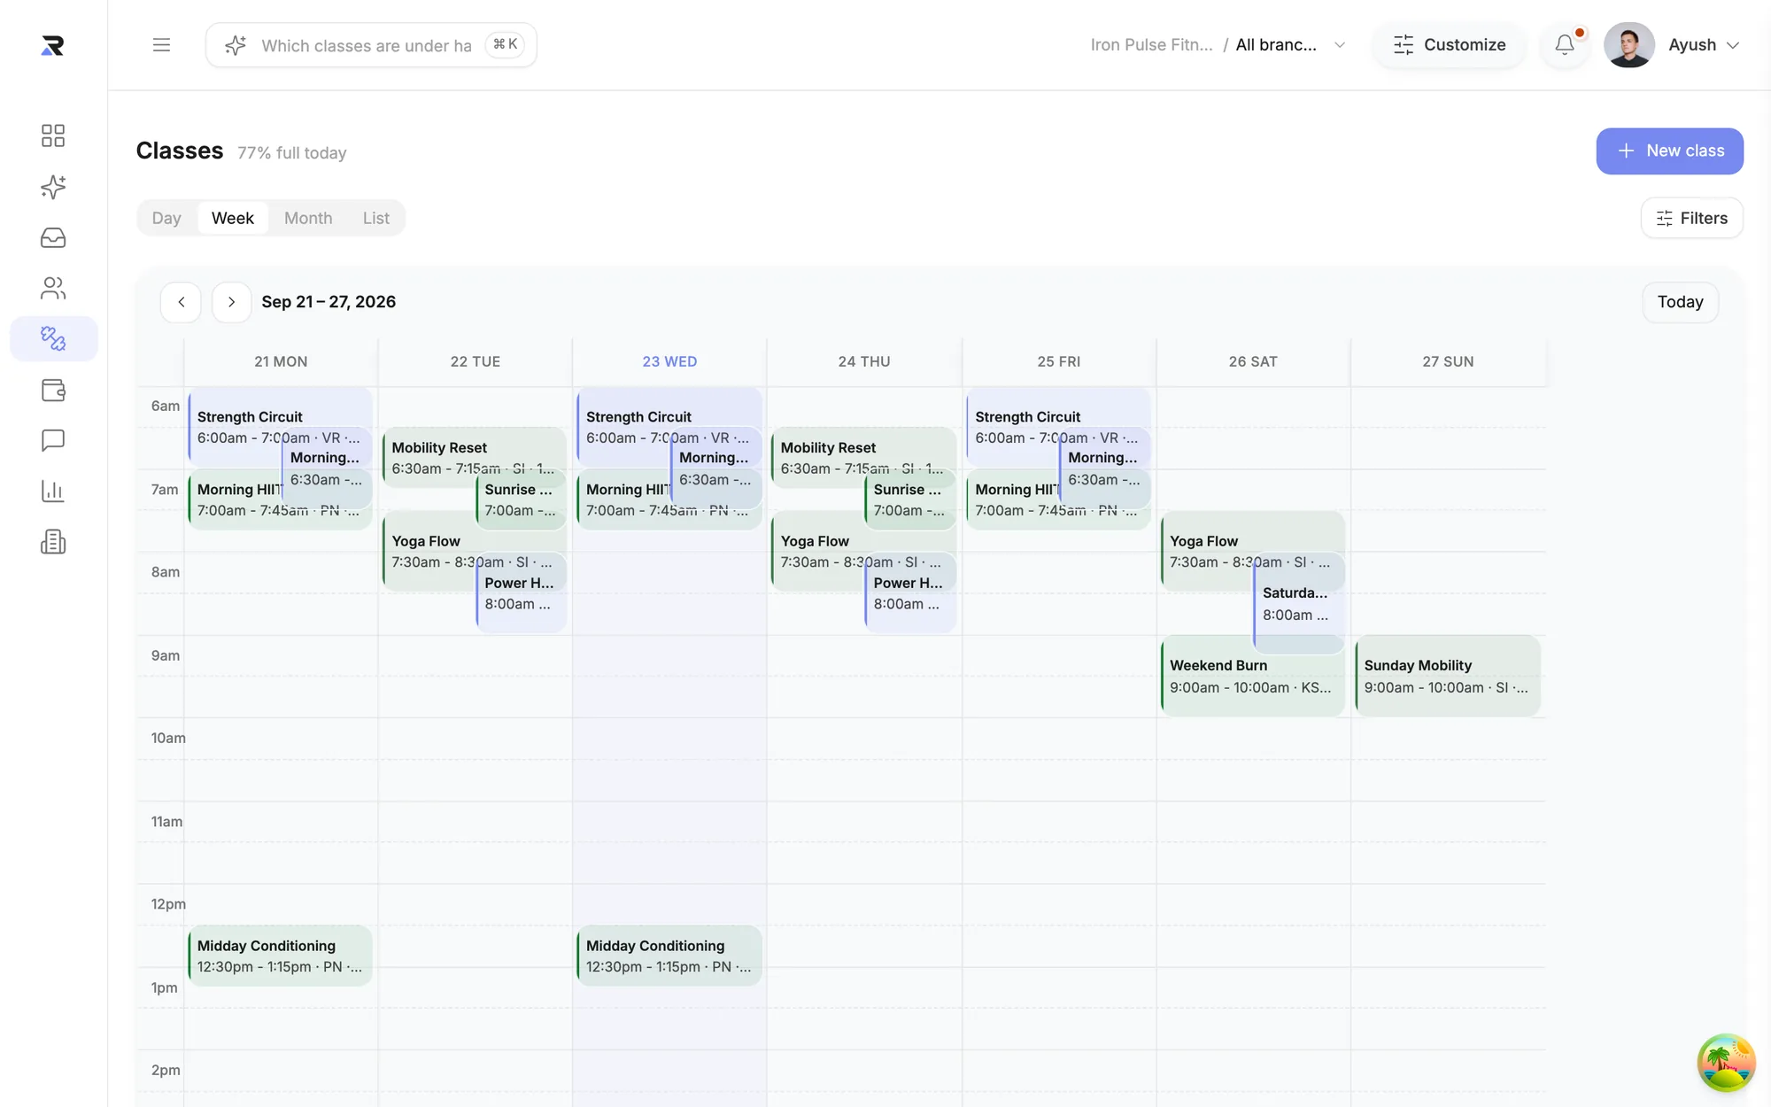The height and width of the screenshot is (1107, 1771).
Task: Open the building icon in sidebar
Action: (x=53, y=542)
